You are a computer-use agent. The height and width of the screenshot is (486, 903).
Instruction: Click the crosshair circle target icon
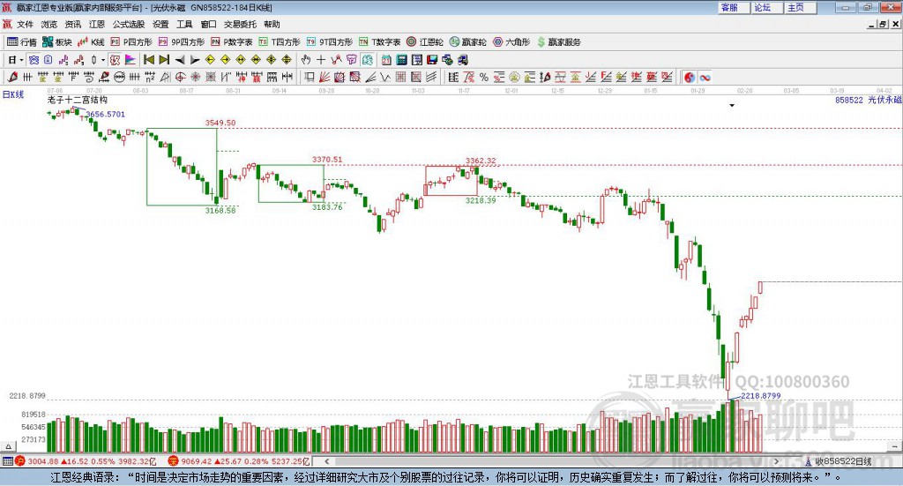[x=180, y=77]
